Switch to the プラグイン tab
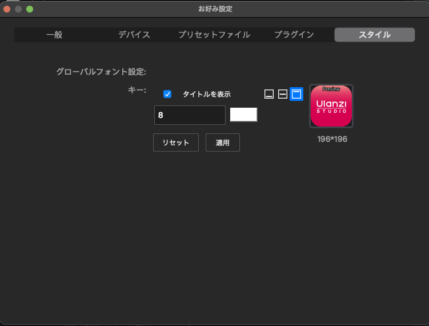This screenshot has width=429, height=326. click(x=294, y=35)
